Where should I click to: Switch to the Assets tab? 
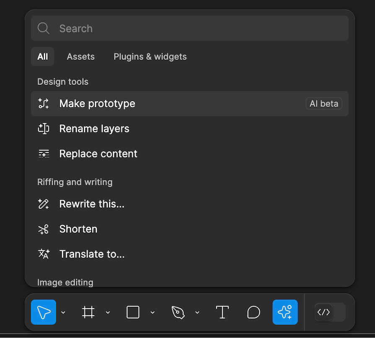tap(80, 57)
